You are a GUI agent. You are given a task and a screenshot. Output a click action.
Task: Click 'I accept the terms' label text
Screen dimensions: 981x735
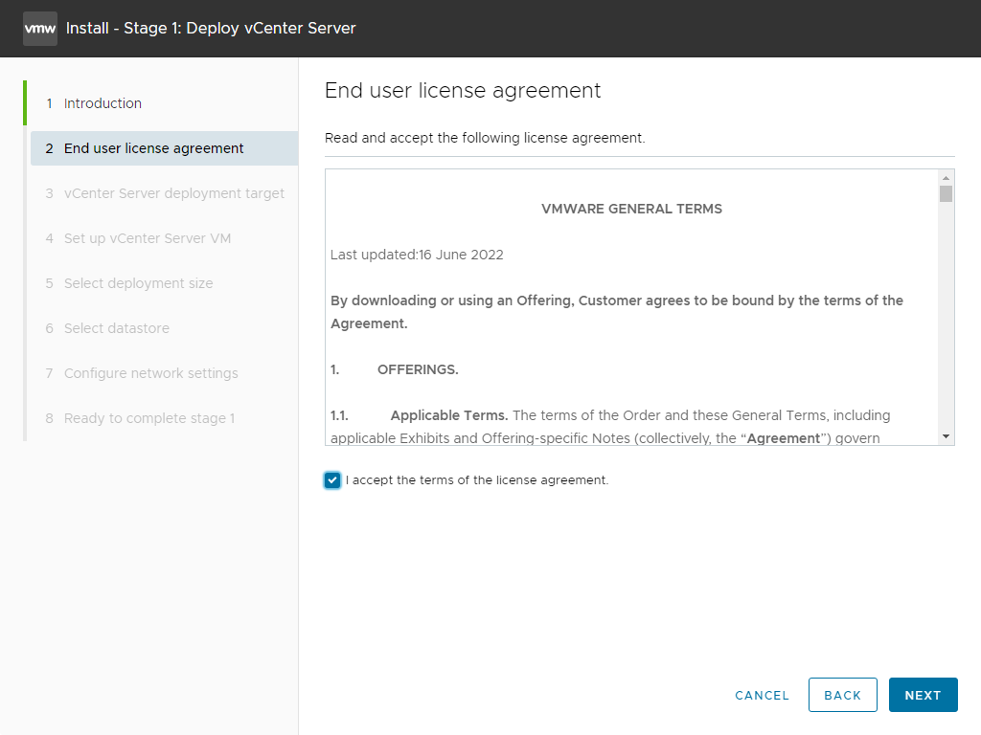477,480
